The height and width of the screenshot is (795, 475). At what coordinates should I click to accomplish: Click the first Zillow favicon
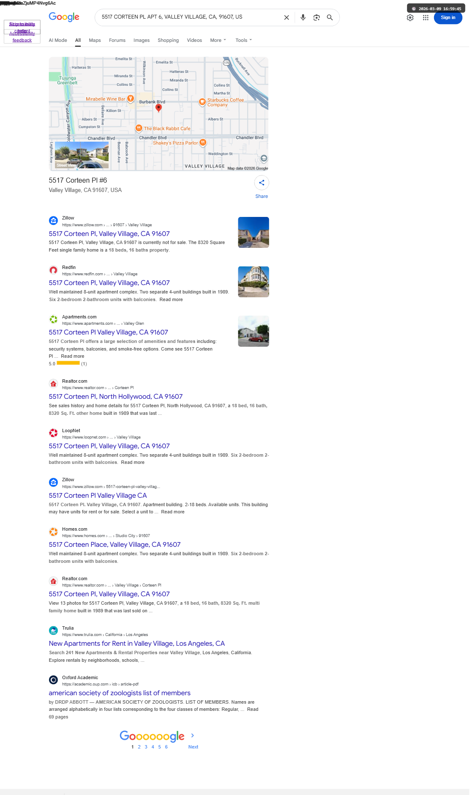[x=53, y=221]
